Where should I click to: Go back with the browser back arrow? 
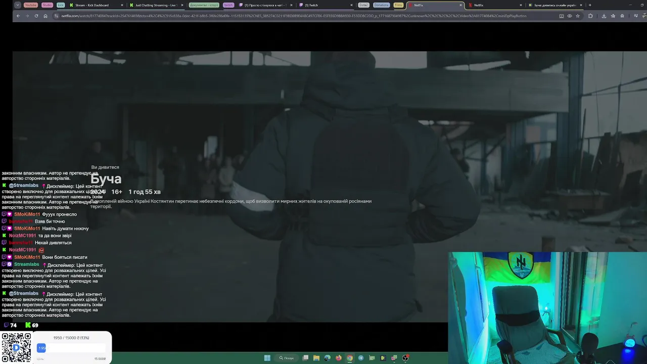pos(18,16)
